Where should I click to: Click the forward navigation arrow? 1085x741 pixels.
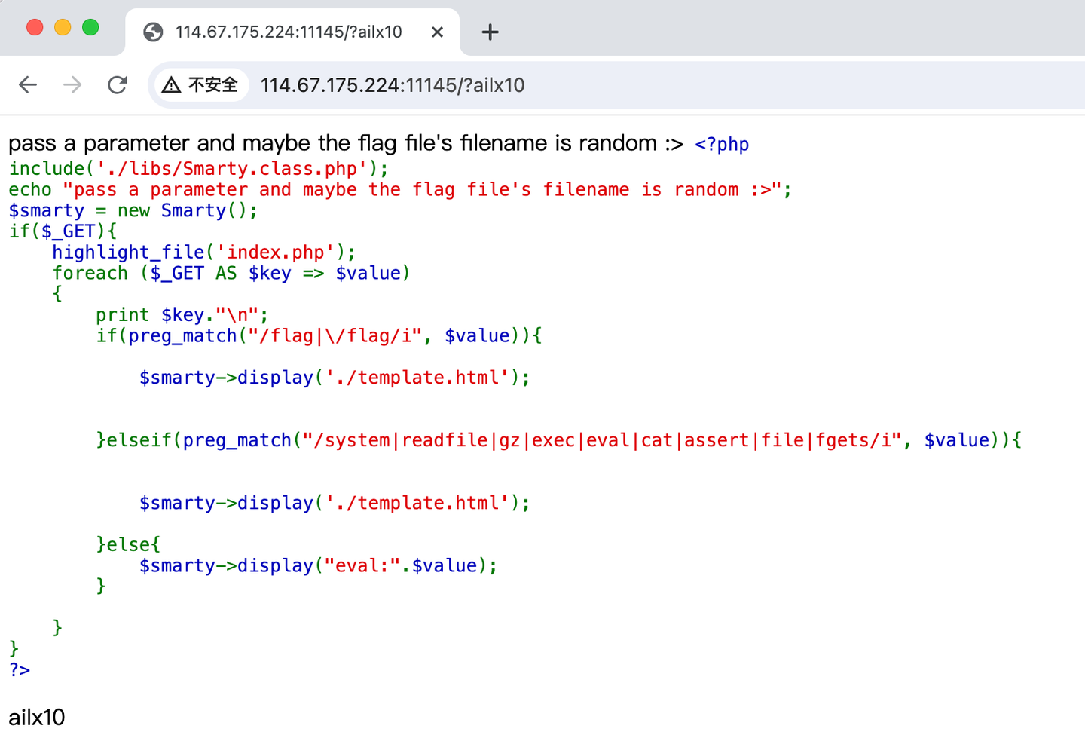point(72,85)
